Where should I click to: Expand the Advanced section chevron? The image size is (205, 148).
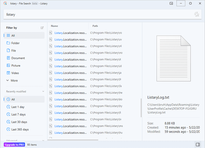click(43, 140)
